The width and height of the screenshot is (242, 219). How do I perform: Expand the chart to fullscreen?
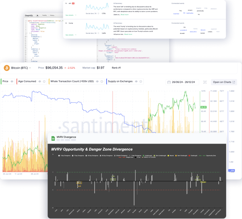pos(205,82)
